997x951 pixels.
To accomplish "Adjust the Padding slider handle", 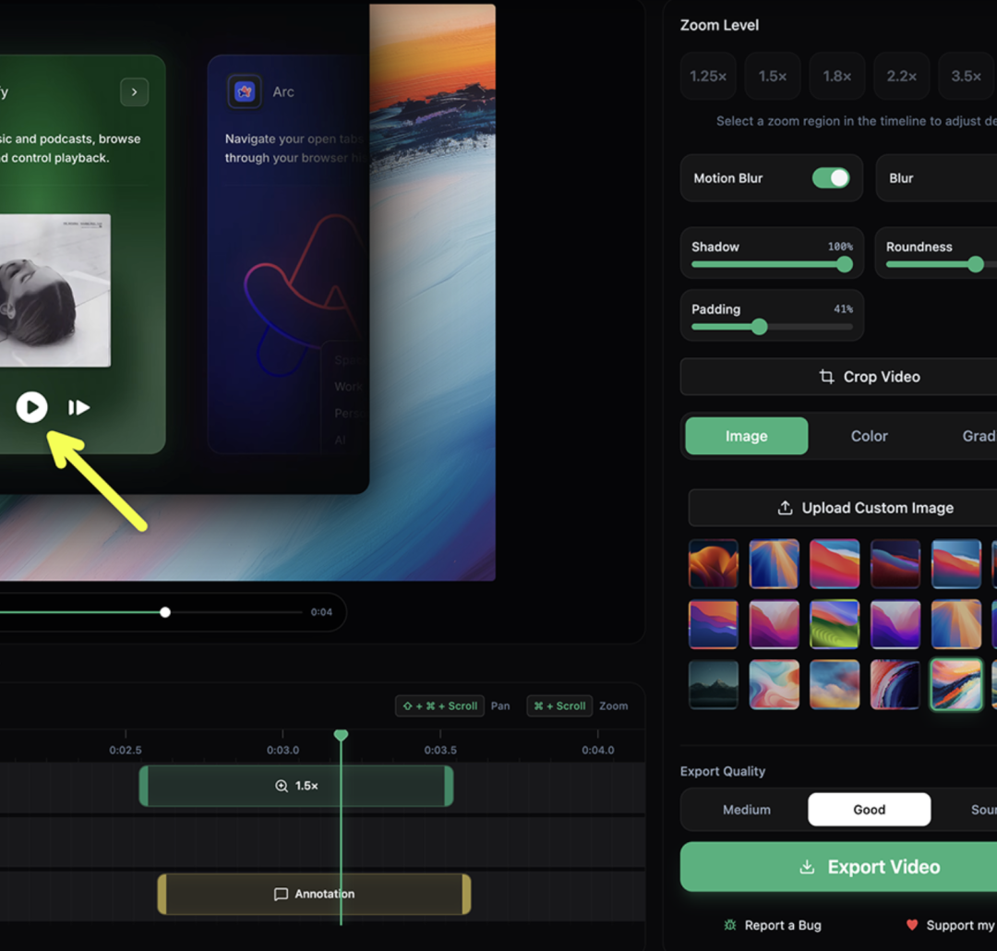I will point(759,327).
